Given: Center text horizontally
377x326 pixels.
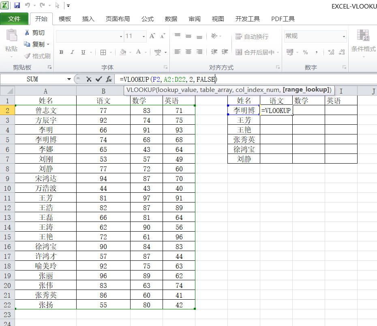Looking at the screenshot, I should coord(188,52).
